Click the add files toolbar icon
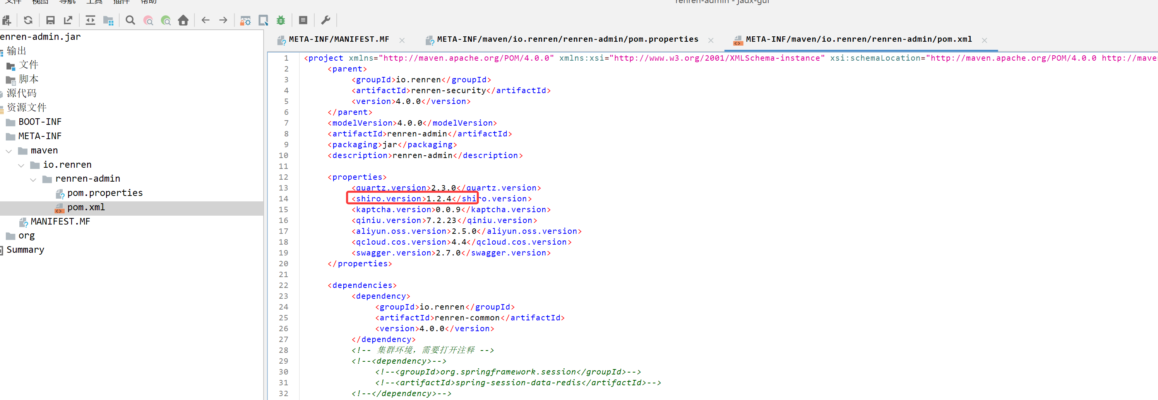Image resolution: width=1158 pixels, height=400 pixels. point(6,20)
